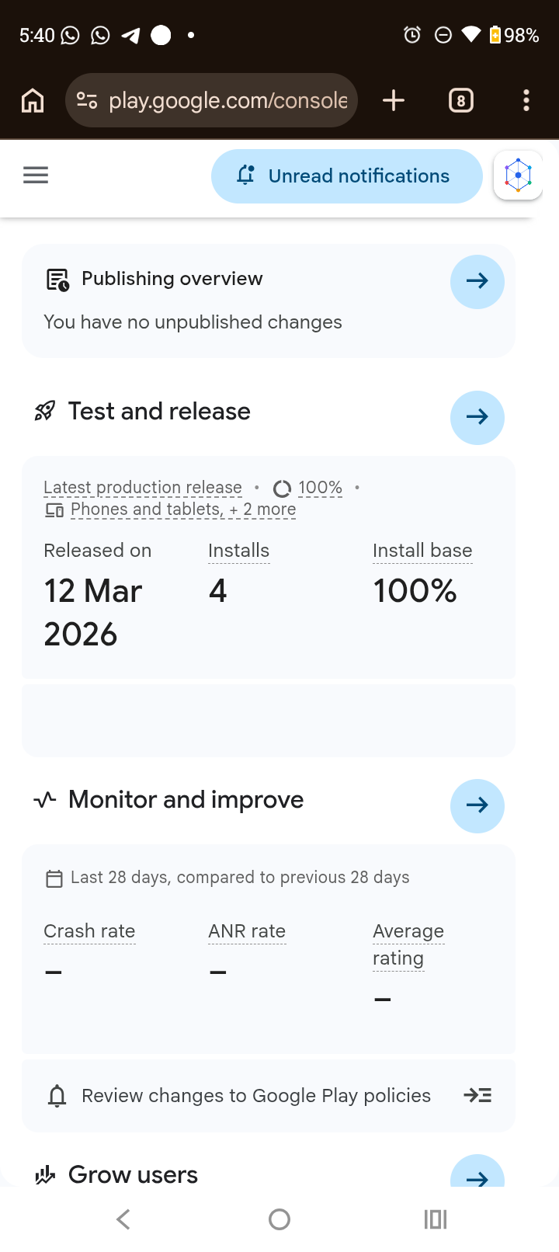Tap the browser home icon

point(33,100)
